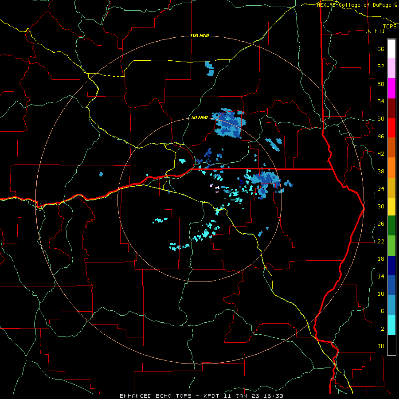Click the small pink echo pixel near radar center
The image size is (399, 399).
211,185
